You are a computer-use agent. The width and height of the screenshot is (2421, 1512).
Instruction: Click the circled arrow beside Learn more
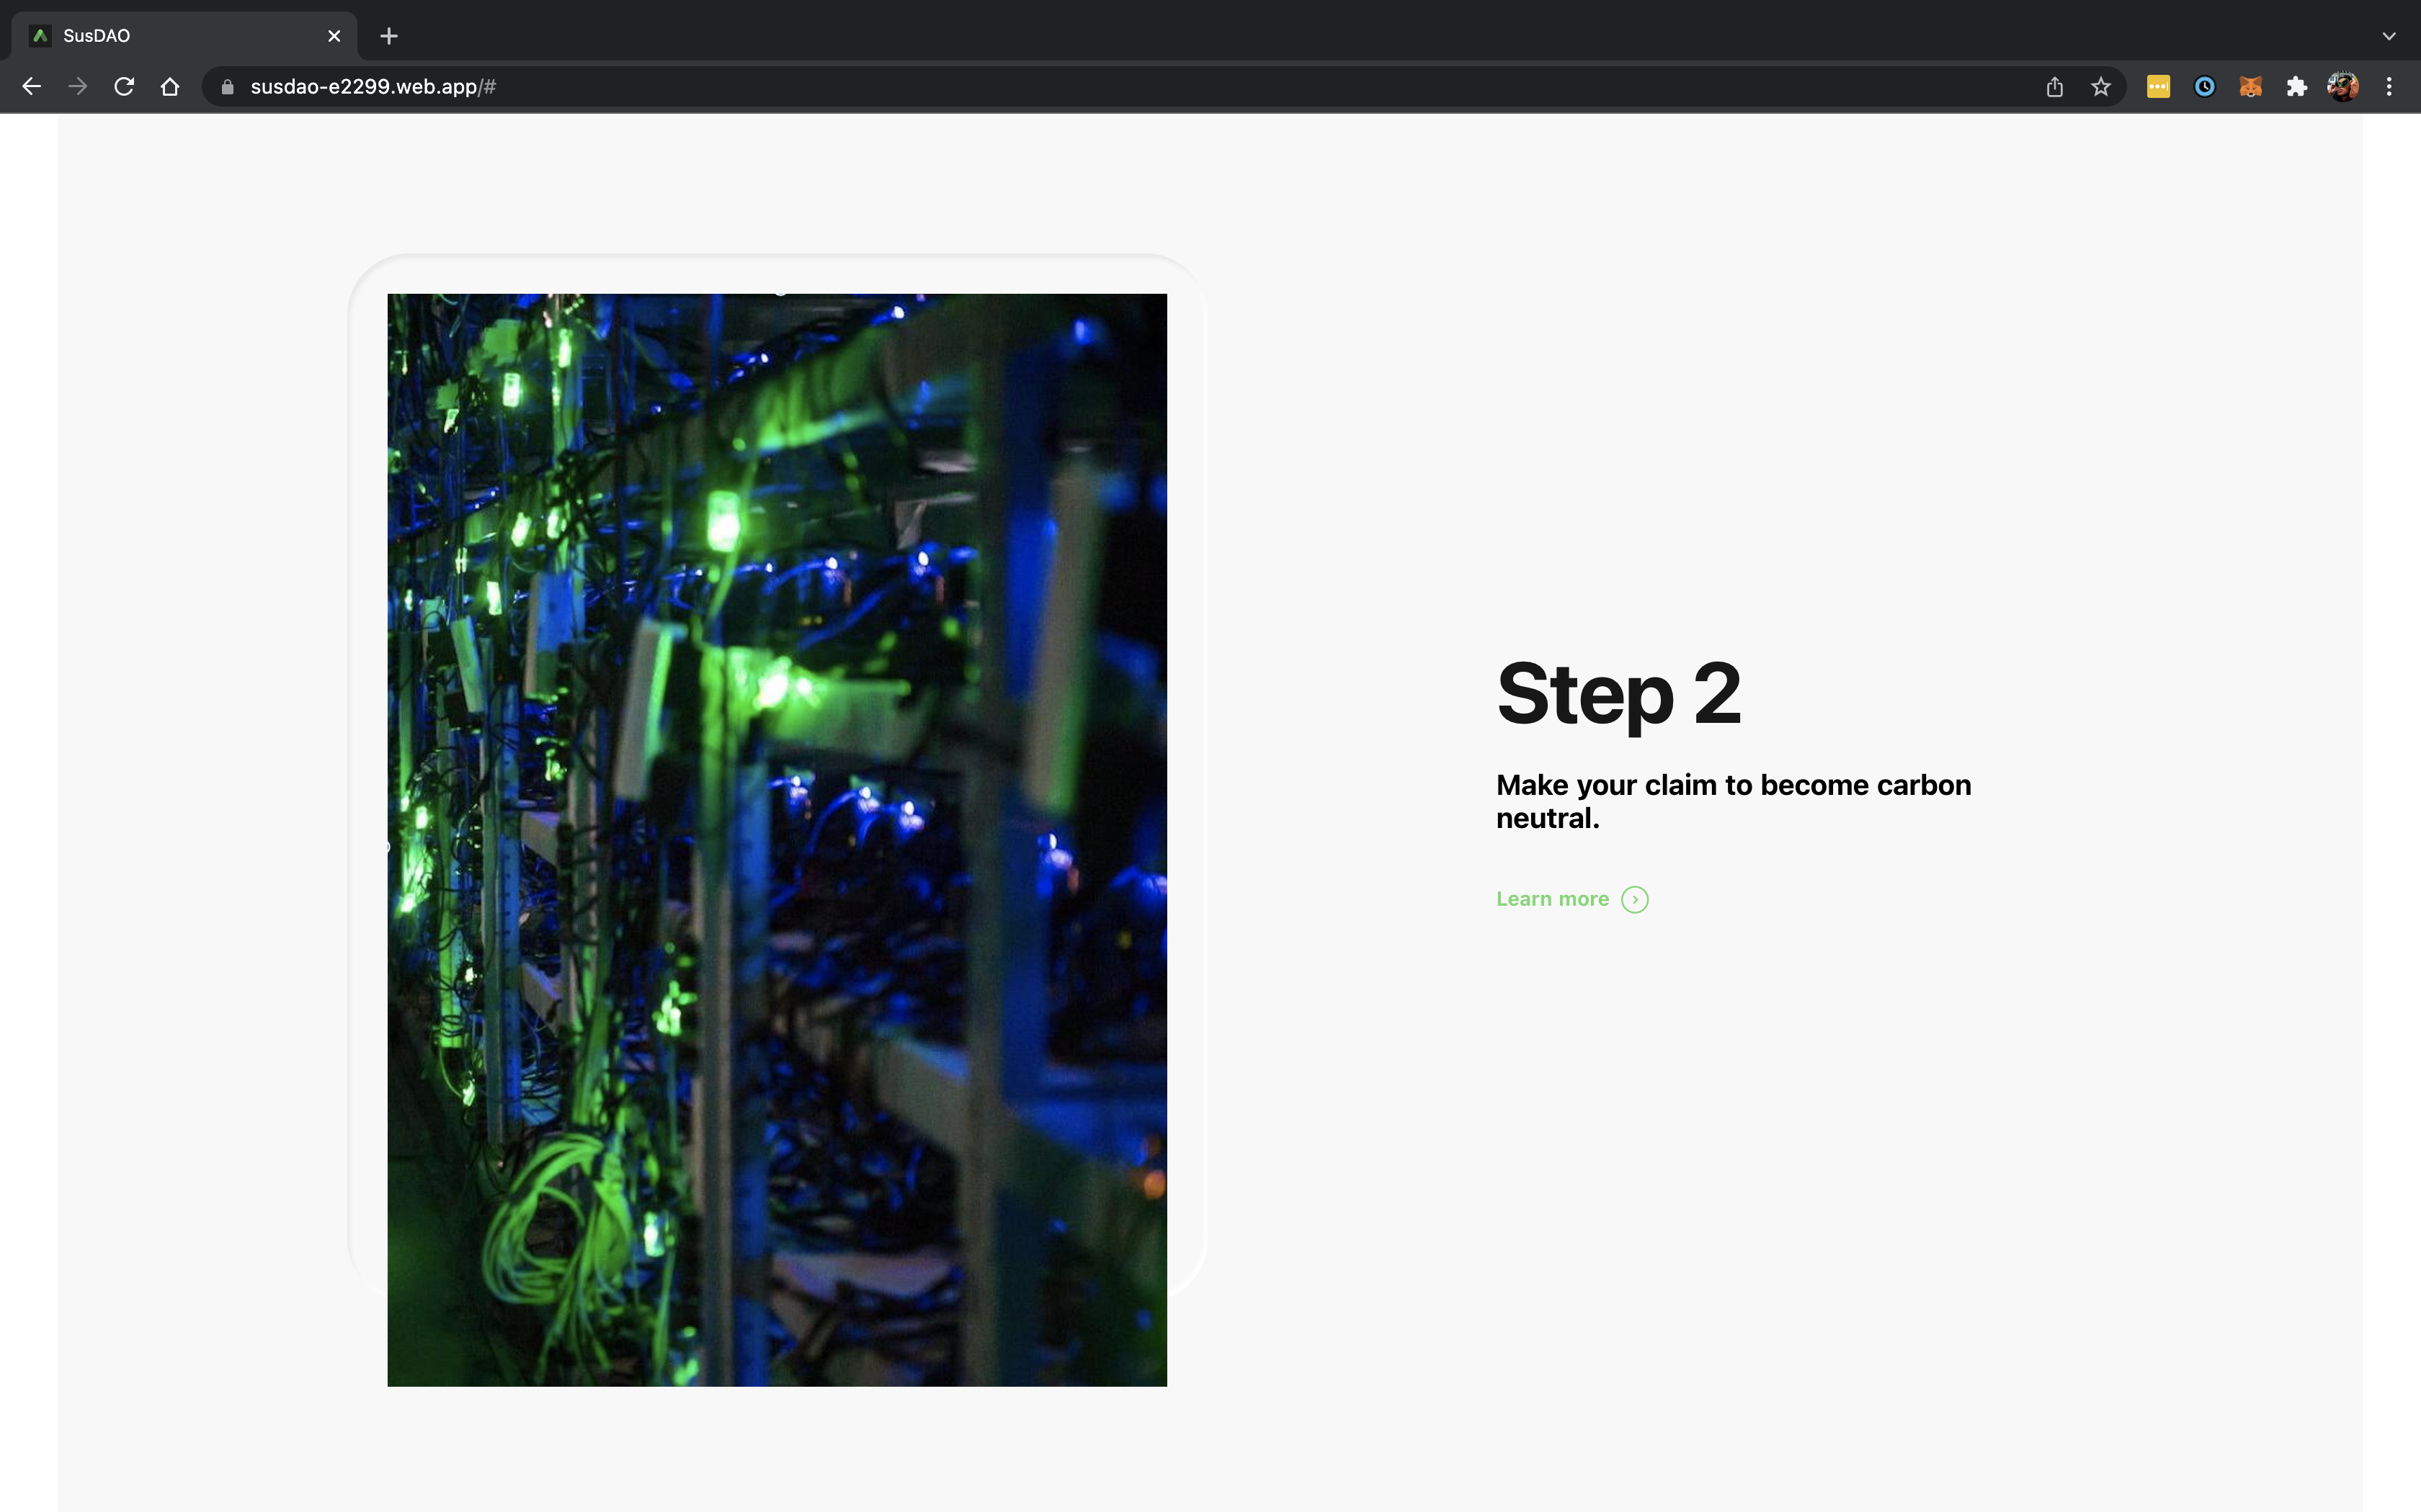click(1635, 899)
